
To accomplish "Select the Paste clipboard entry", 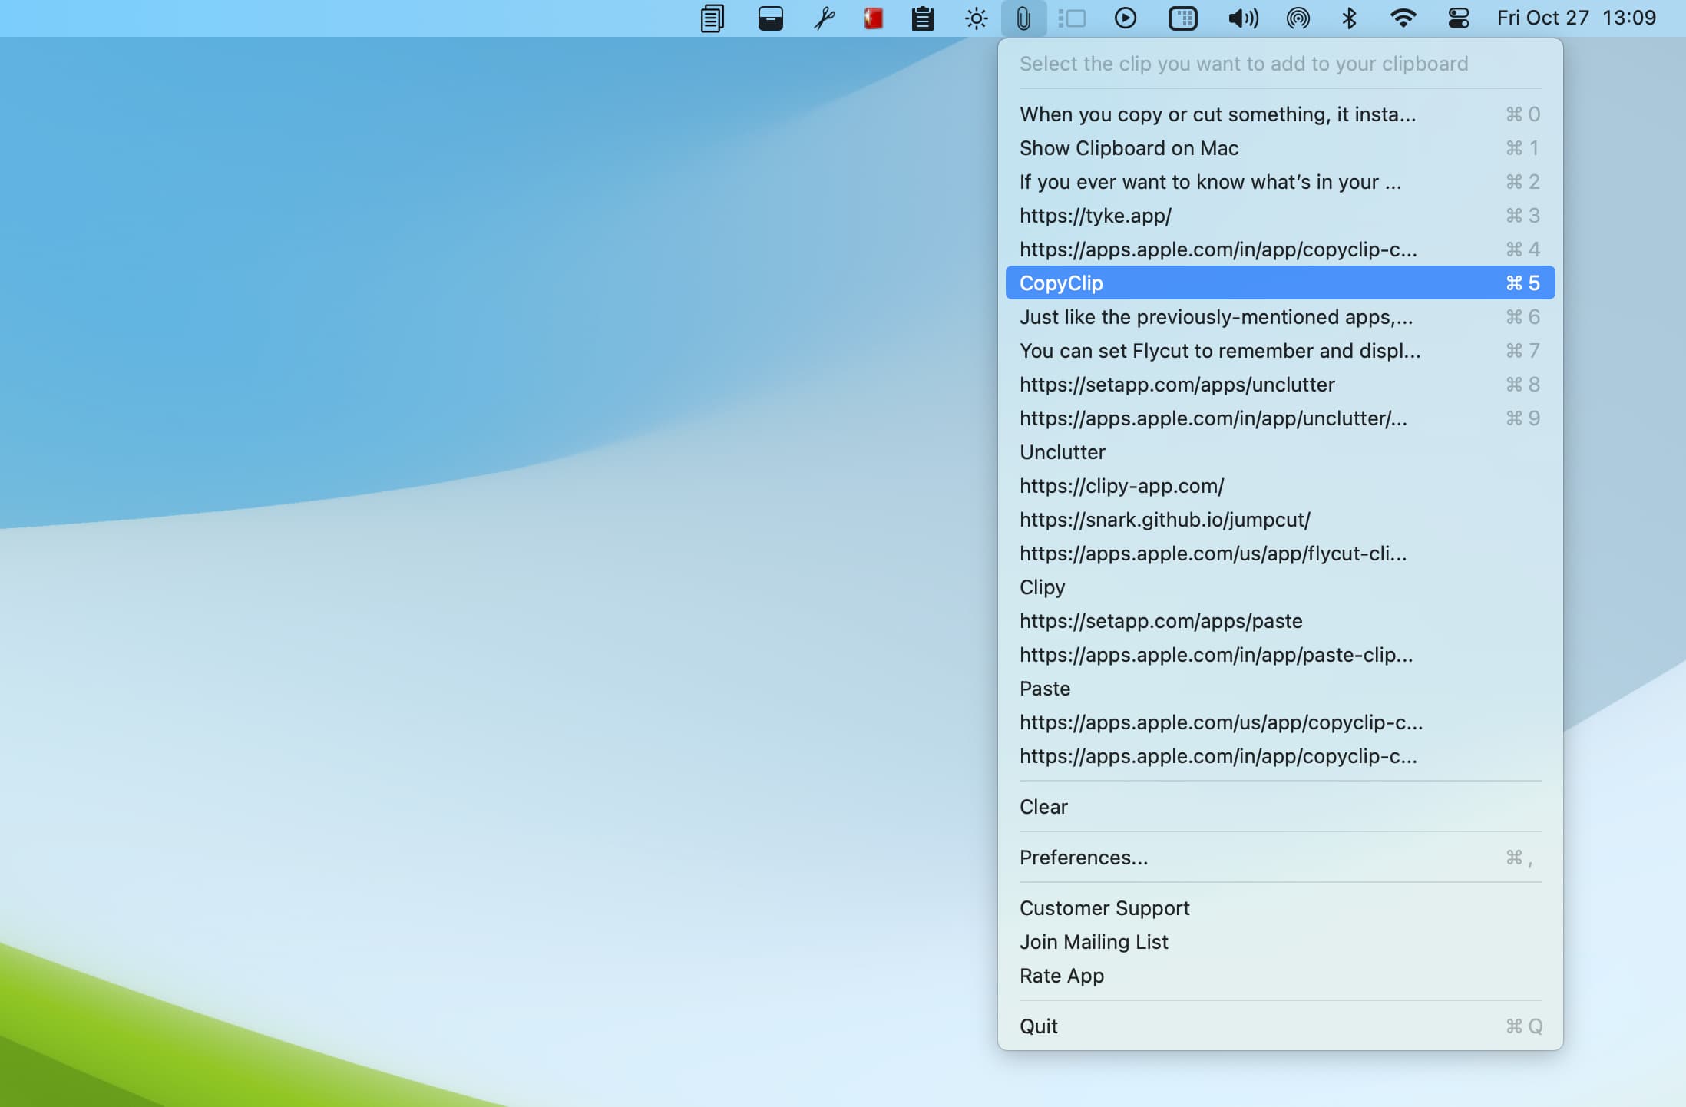I will point(1045,688).
